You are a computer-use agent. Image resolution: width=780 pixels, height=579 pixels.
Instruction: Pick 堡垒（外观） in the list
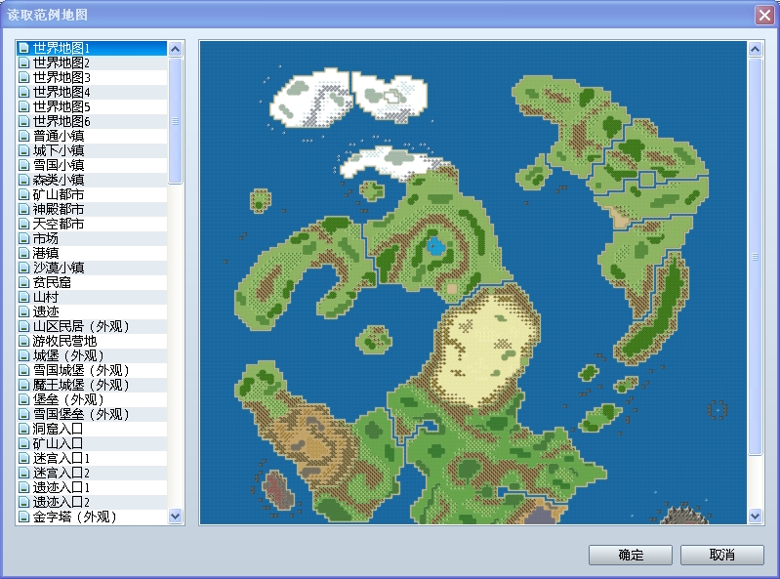point(92,399)
